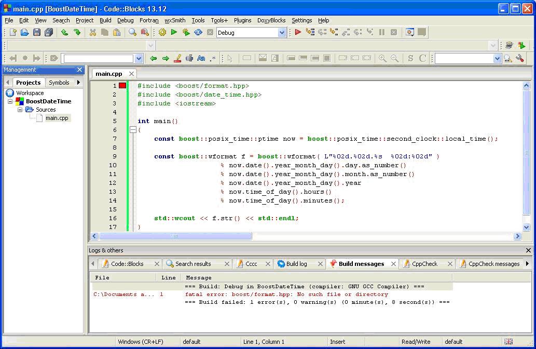536x349 pixels.
Task: Show more log tabs with the right arrow
Action: coord(528,264)
